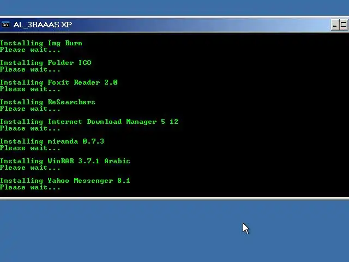Maximize the AL_3BAAAS XP console window
349x262 pixels.
[x=344, y=25]
